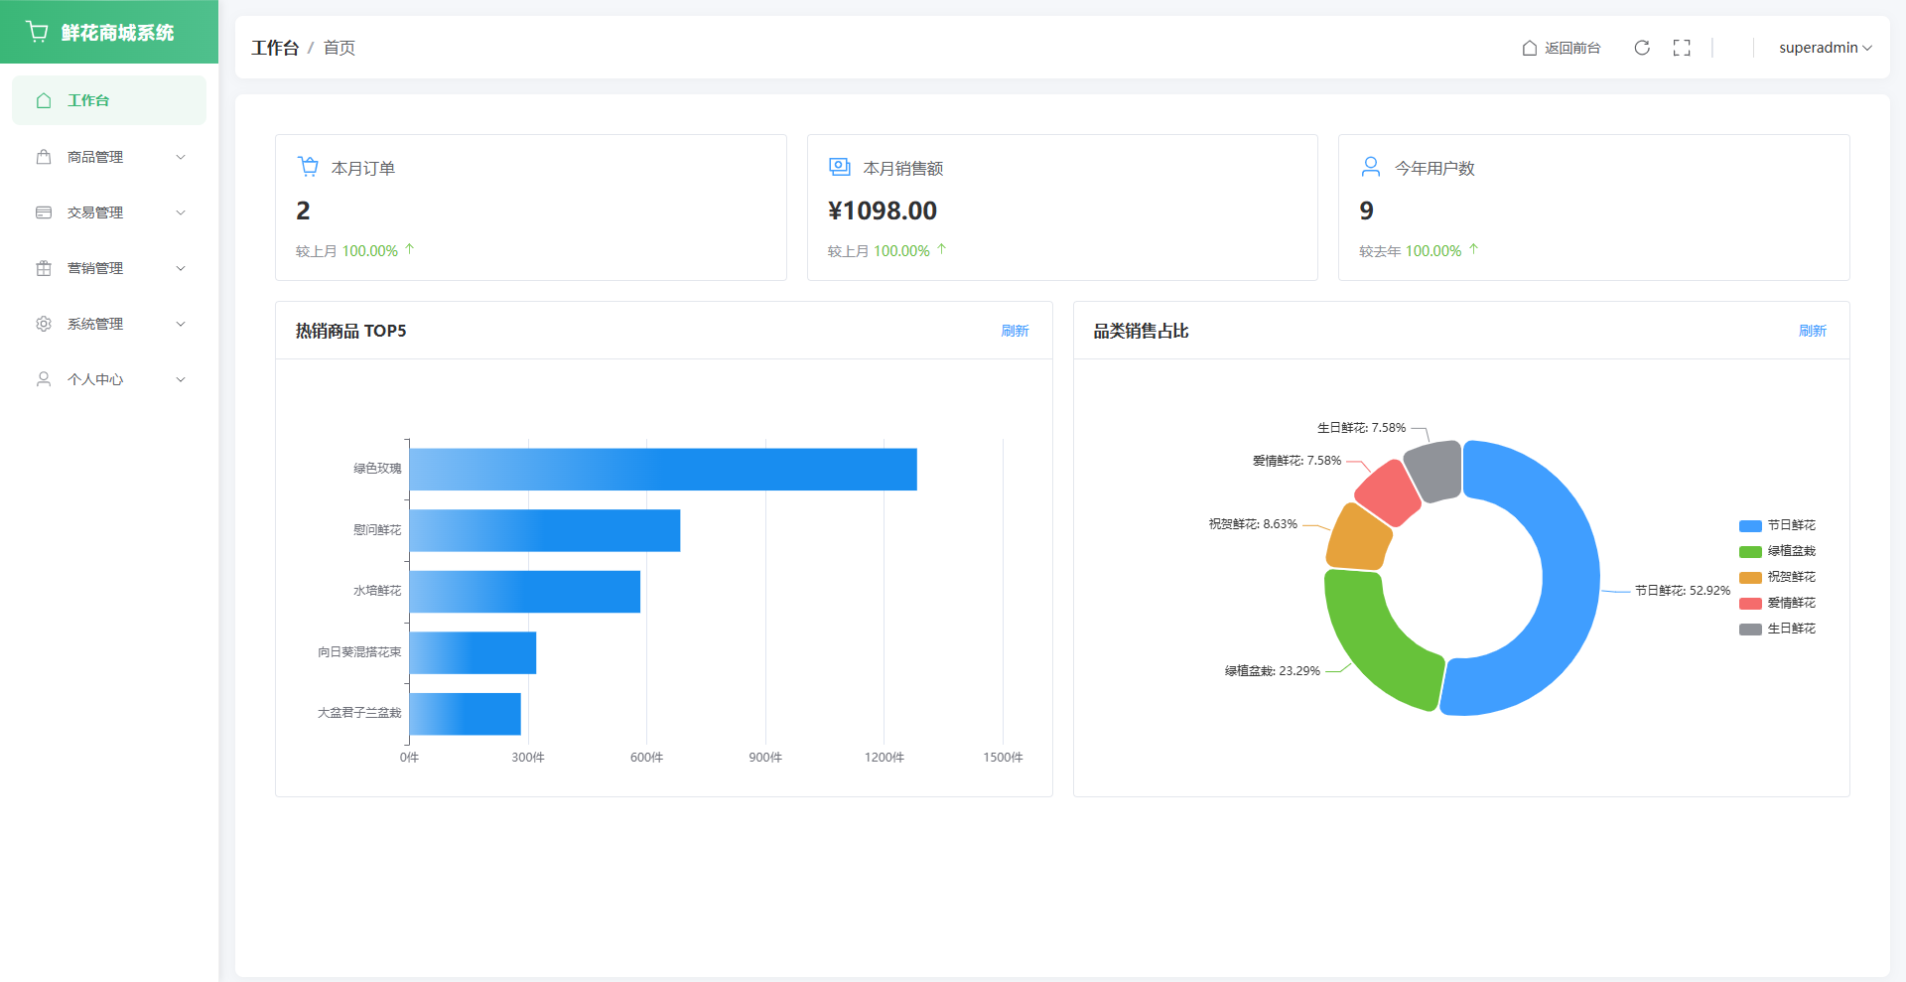Expand the 个人中心 submenu arrow
1906x982 pixels.
point(181,379)
